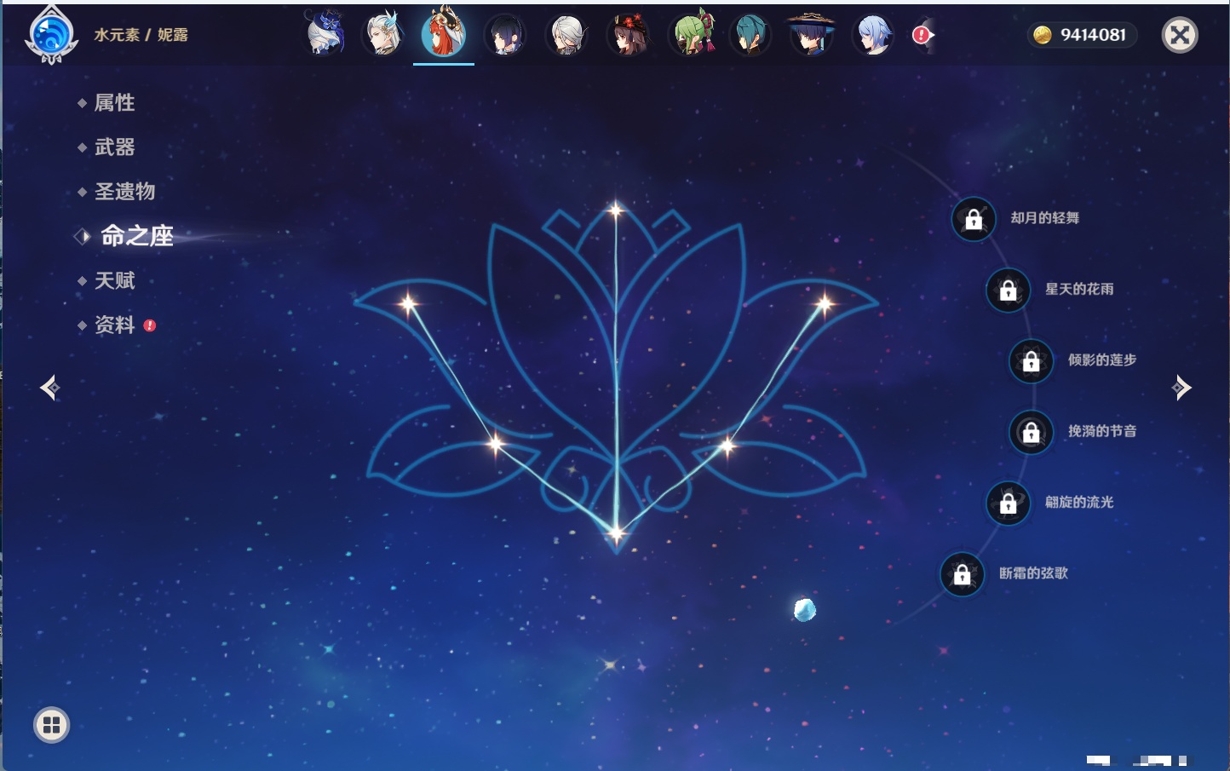Select the highlighted red-haired Nilou avatar
1230x771 pixels.
click(x=444, y=33)
